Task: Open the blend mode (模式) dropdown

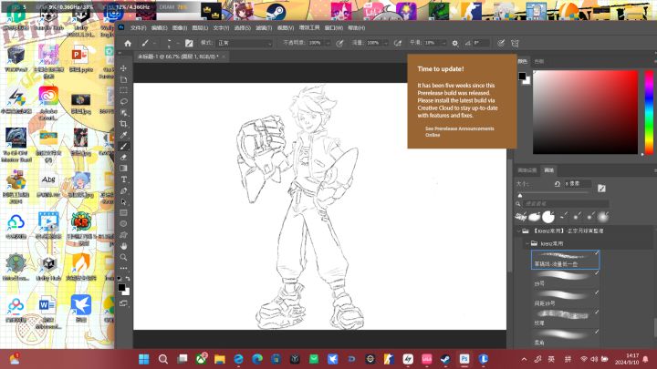Action: tap(245, 43)
